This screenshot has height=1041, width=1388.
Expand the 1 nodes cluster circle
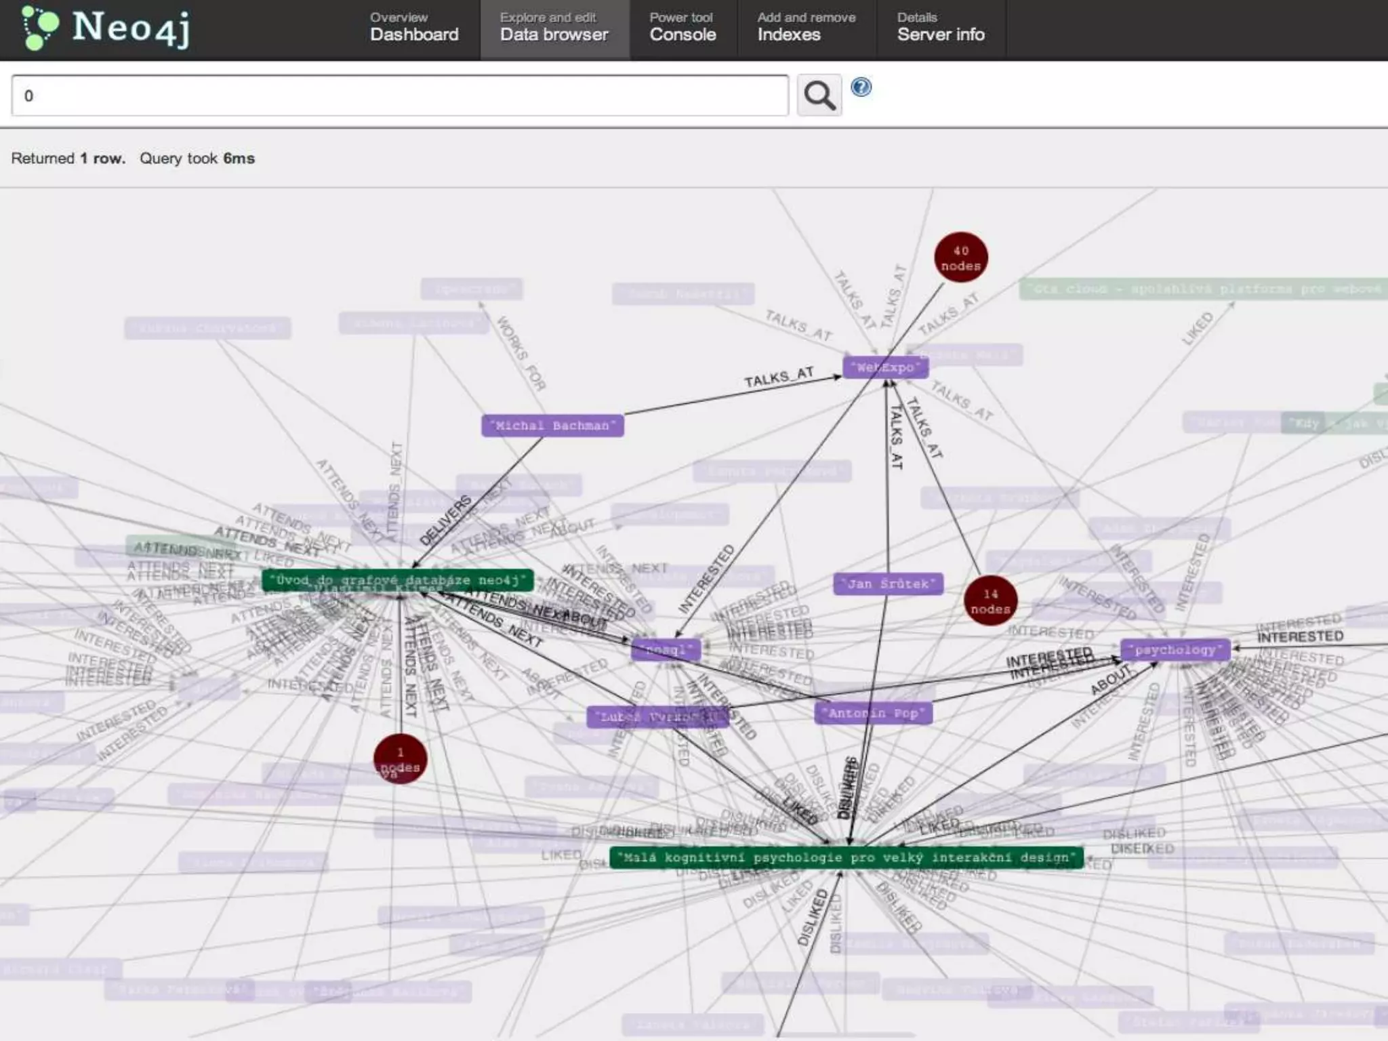[400, 758]
